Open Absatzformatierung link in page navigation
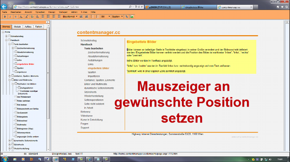Image resolution: width=290 pixels, height=162 pixels. click(98, 56)
